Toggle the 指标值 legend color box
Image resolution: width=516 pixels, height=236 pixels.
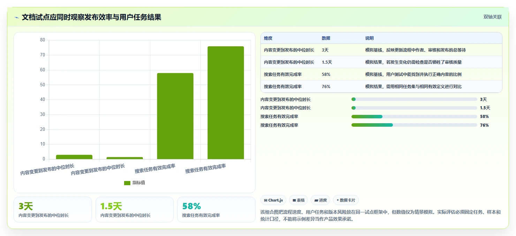(x=127, y=183)
